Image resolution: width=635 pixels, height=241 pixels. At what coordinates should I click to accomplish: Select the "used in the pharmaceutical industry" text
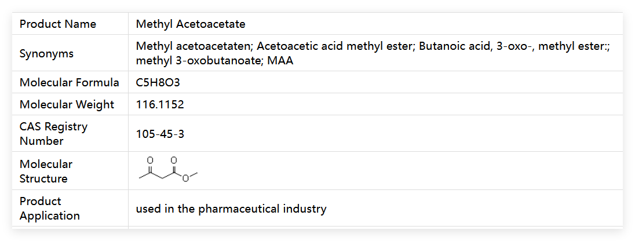(231, 209)
